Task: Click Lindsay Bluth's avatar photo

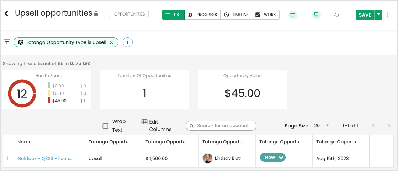Action: pyautogui.click(x=207, y=158)
